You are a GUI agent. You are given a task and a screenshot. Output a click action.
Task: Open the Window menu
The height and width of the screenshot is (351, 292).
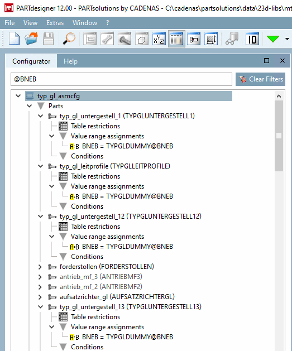[85, 23]
